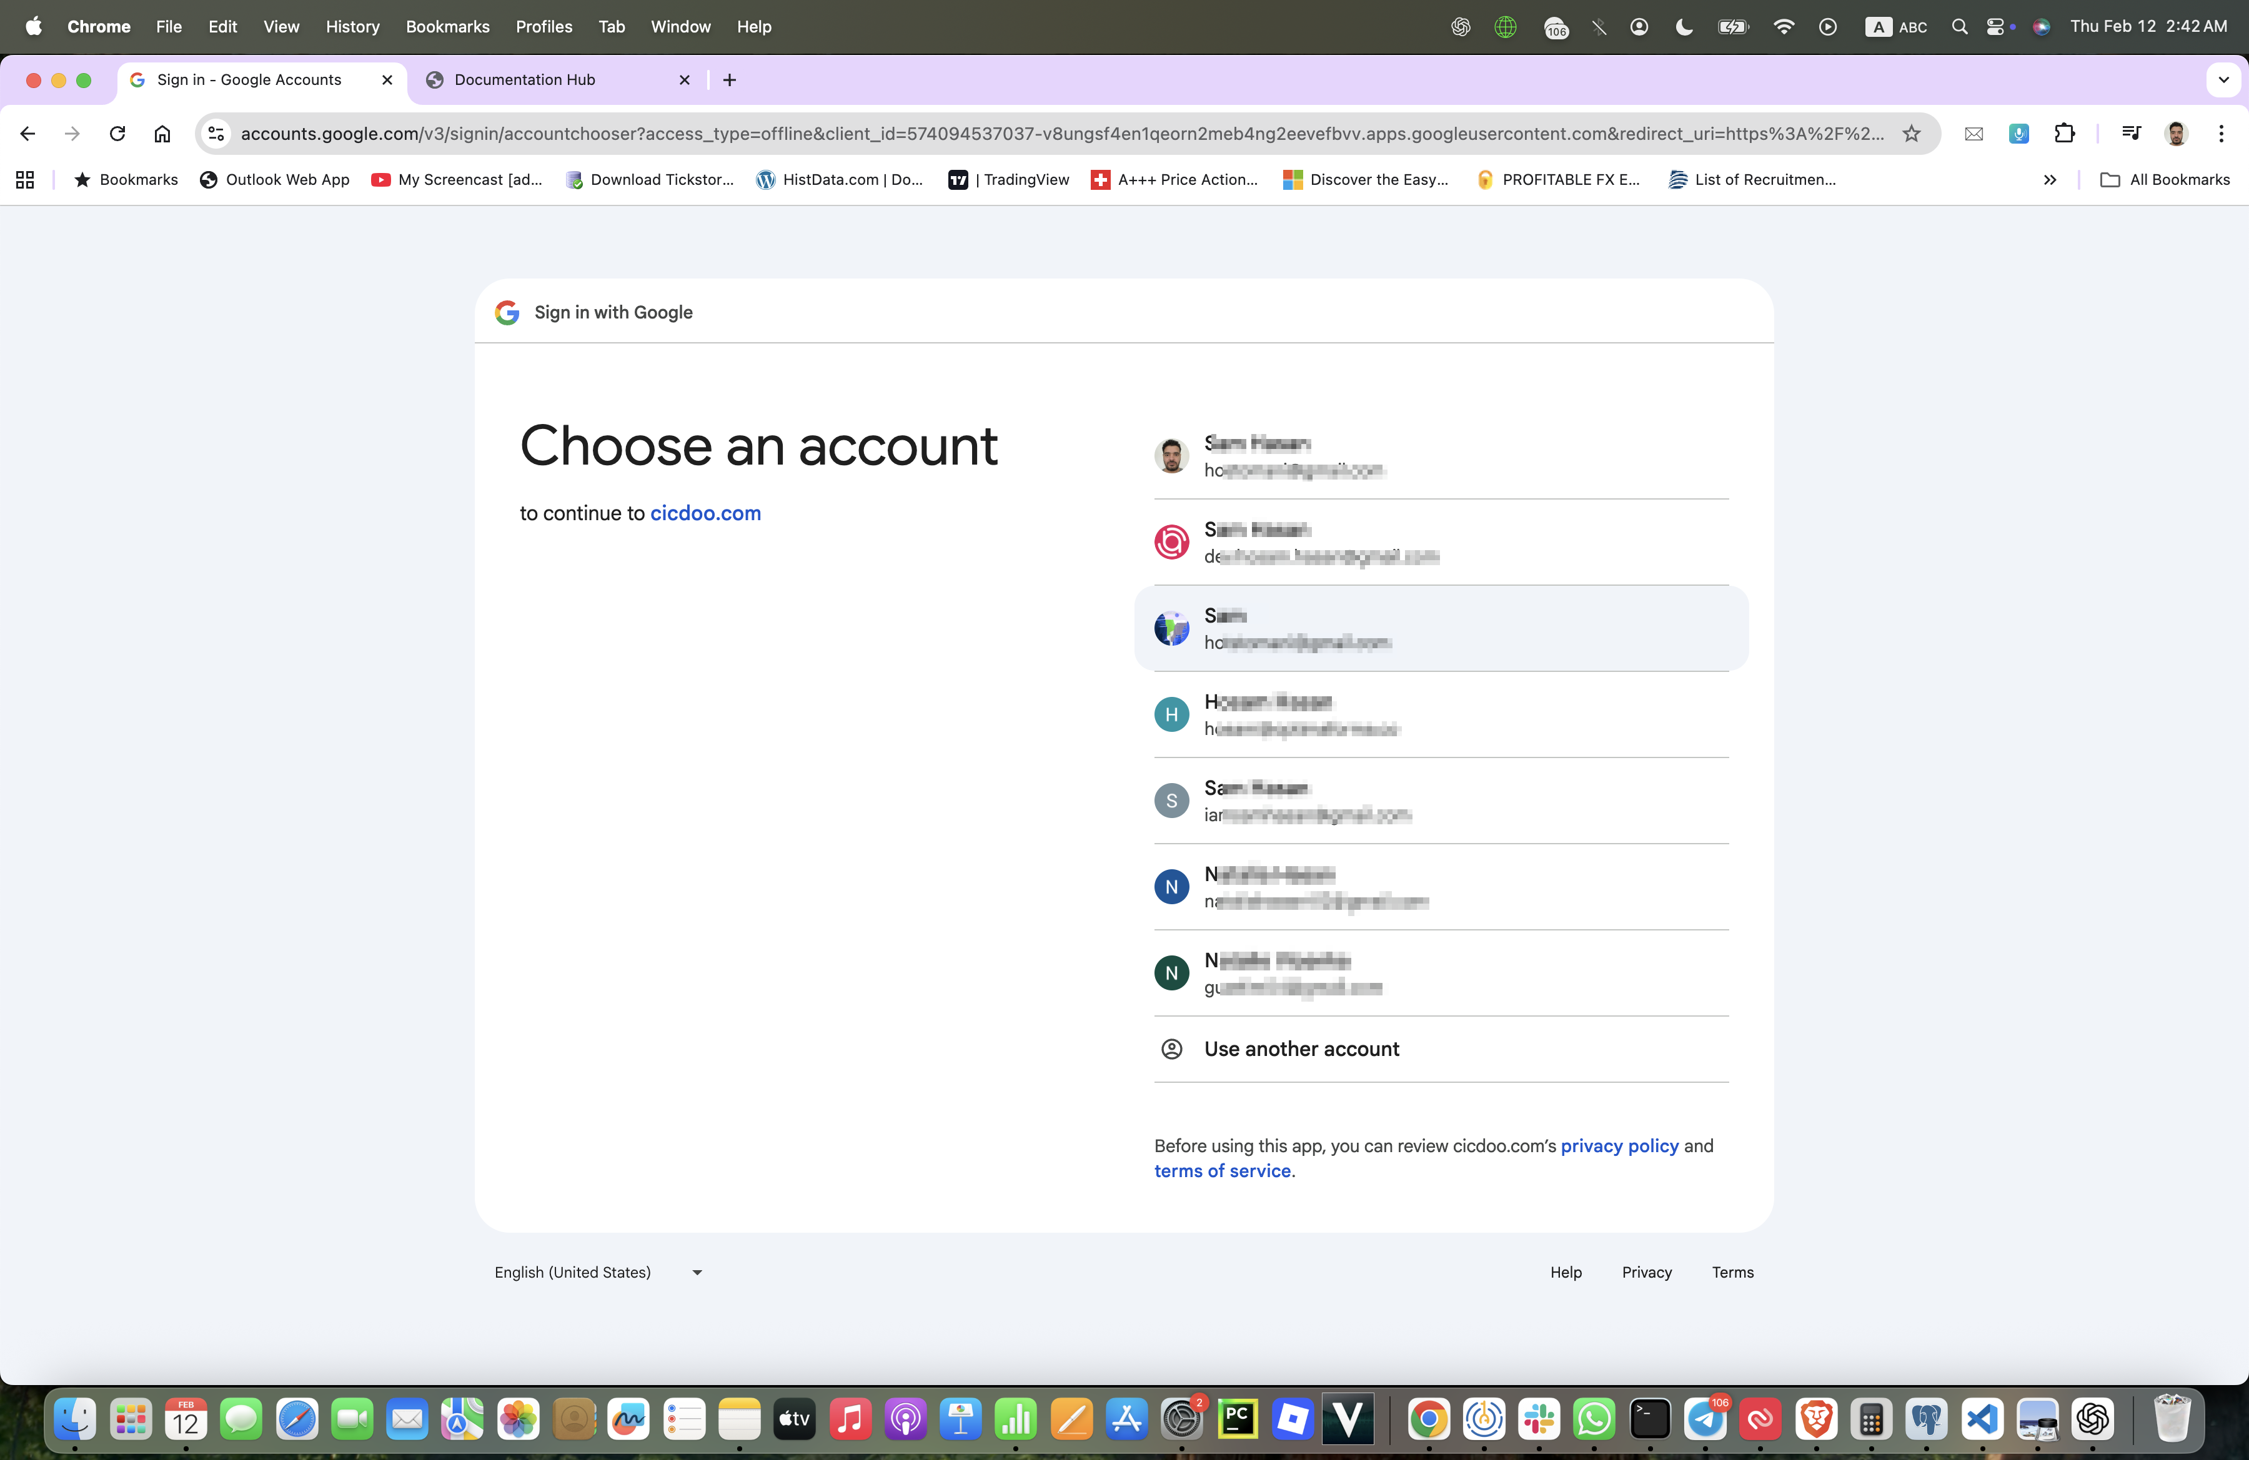The height and width of the screenshot is (1460, 2249).
Task: Open the privacy policy link
Action: coord(1619,1145)
